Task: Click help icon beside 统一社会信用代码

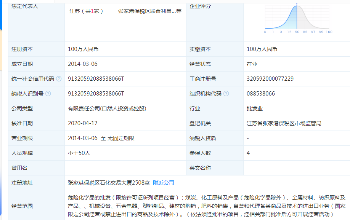Action: (x=59, y=79)
